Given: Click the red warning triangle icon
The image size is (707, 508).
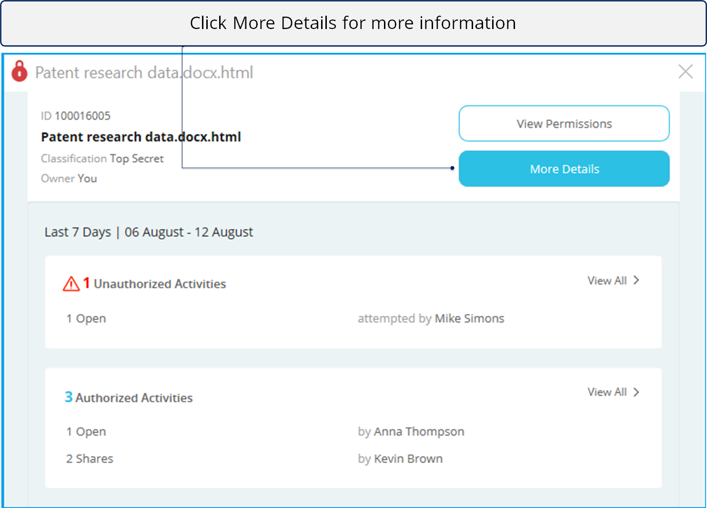Looking at the screenshot, I should [x=71, y=284].
